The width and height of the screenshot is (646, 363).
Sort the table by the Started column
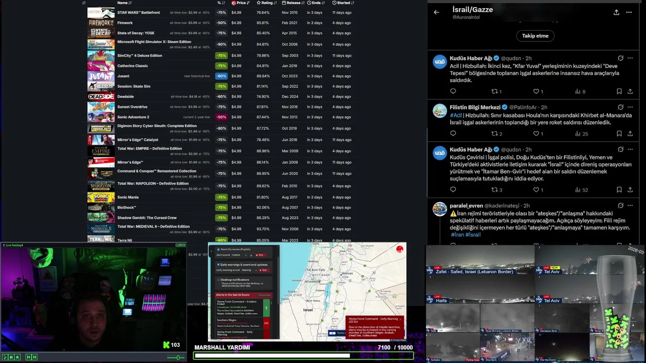point(344,3)
